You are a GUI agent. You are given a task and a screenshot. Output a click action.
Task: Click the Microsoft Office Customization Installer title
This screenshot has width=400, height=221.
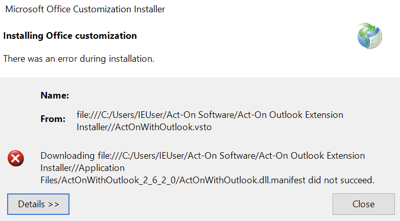85,9
